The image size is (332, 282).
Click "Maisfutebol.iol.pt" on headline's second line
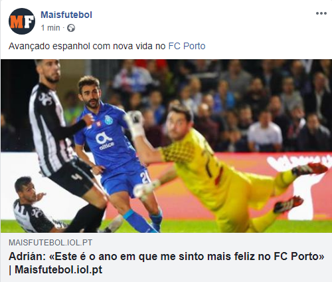pyautogui.click(x=58, y=269)
